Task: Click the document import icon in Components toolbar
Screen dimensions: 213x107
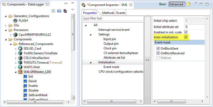Action: pos(65,11)
